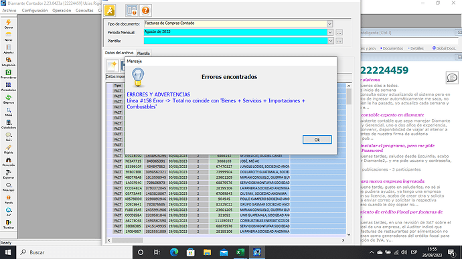
Task: Open Excel from the taskbar
Action: click(240, 252)
